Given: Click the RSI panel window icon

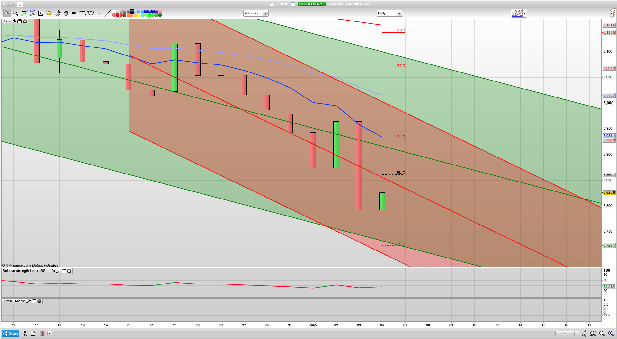Looking at the screenshot, I should click(64, 271).
